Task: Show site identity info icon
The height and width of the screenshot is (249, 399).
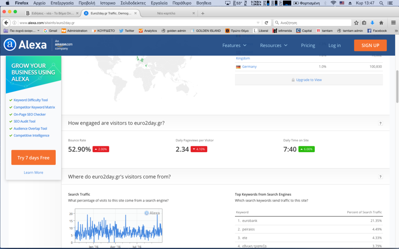Action: pos(14,23)
